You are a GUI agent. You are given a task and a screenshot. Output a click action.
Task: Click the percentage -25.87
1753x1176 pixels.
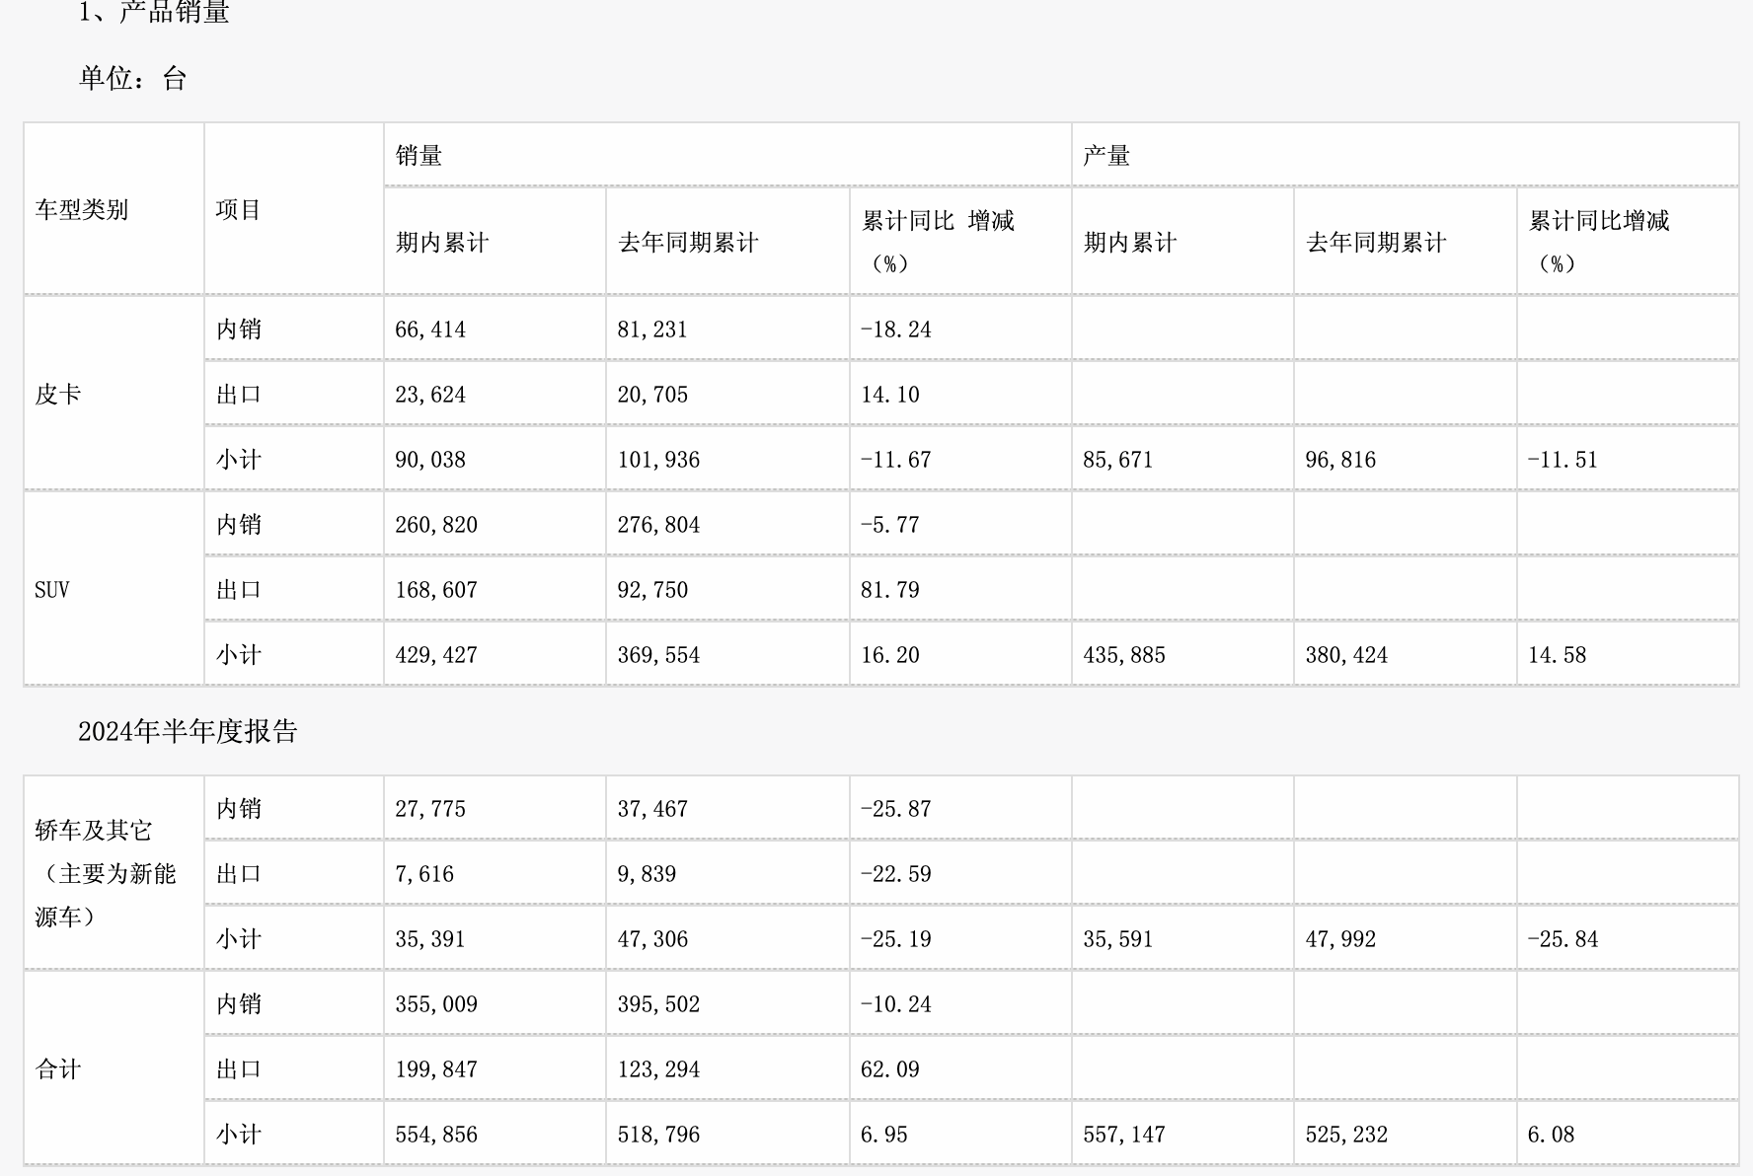[x=896, y=809]
